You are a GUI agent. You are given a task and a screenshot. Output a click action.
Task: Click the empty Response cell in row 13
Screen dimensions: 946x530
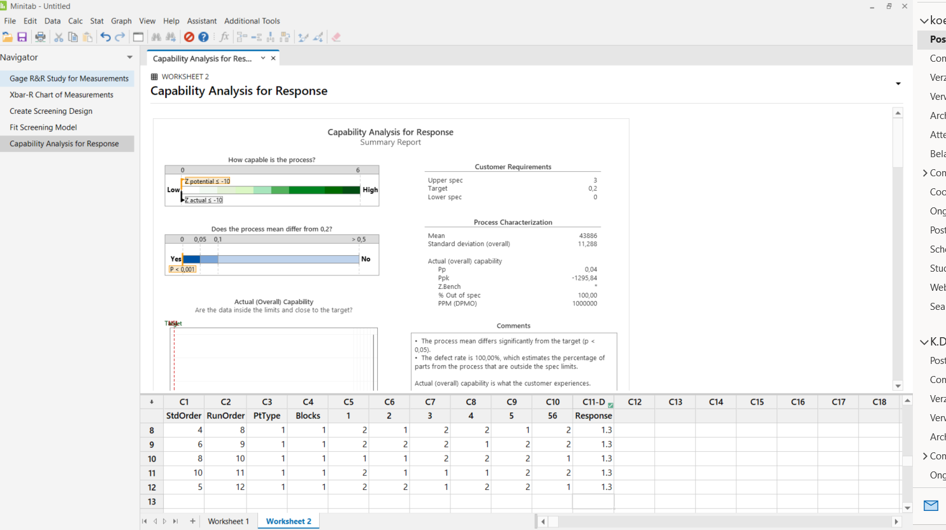point(592,501)
